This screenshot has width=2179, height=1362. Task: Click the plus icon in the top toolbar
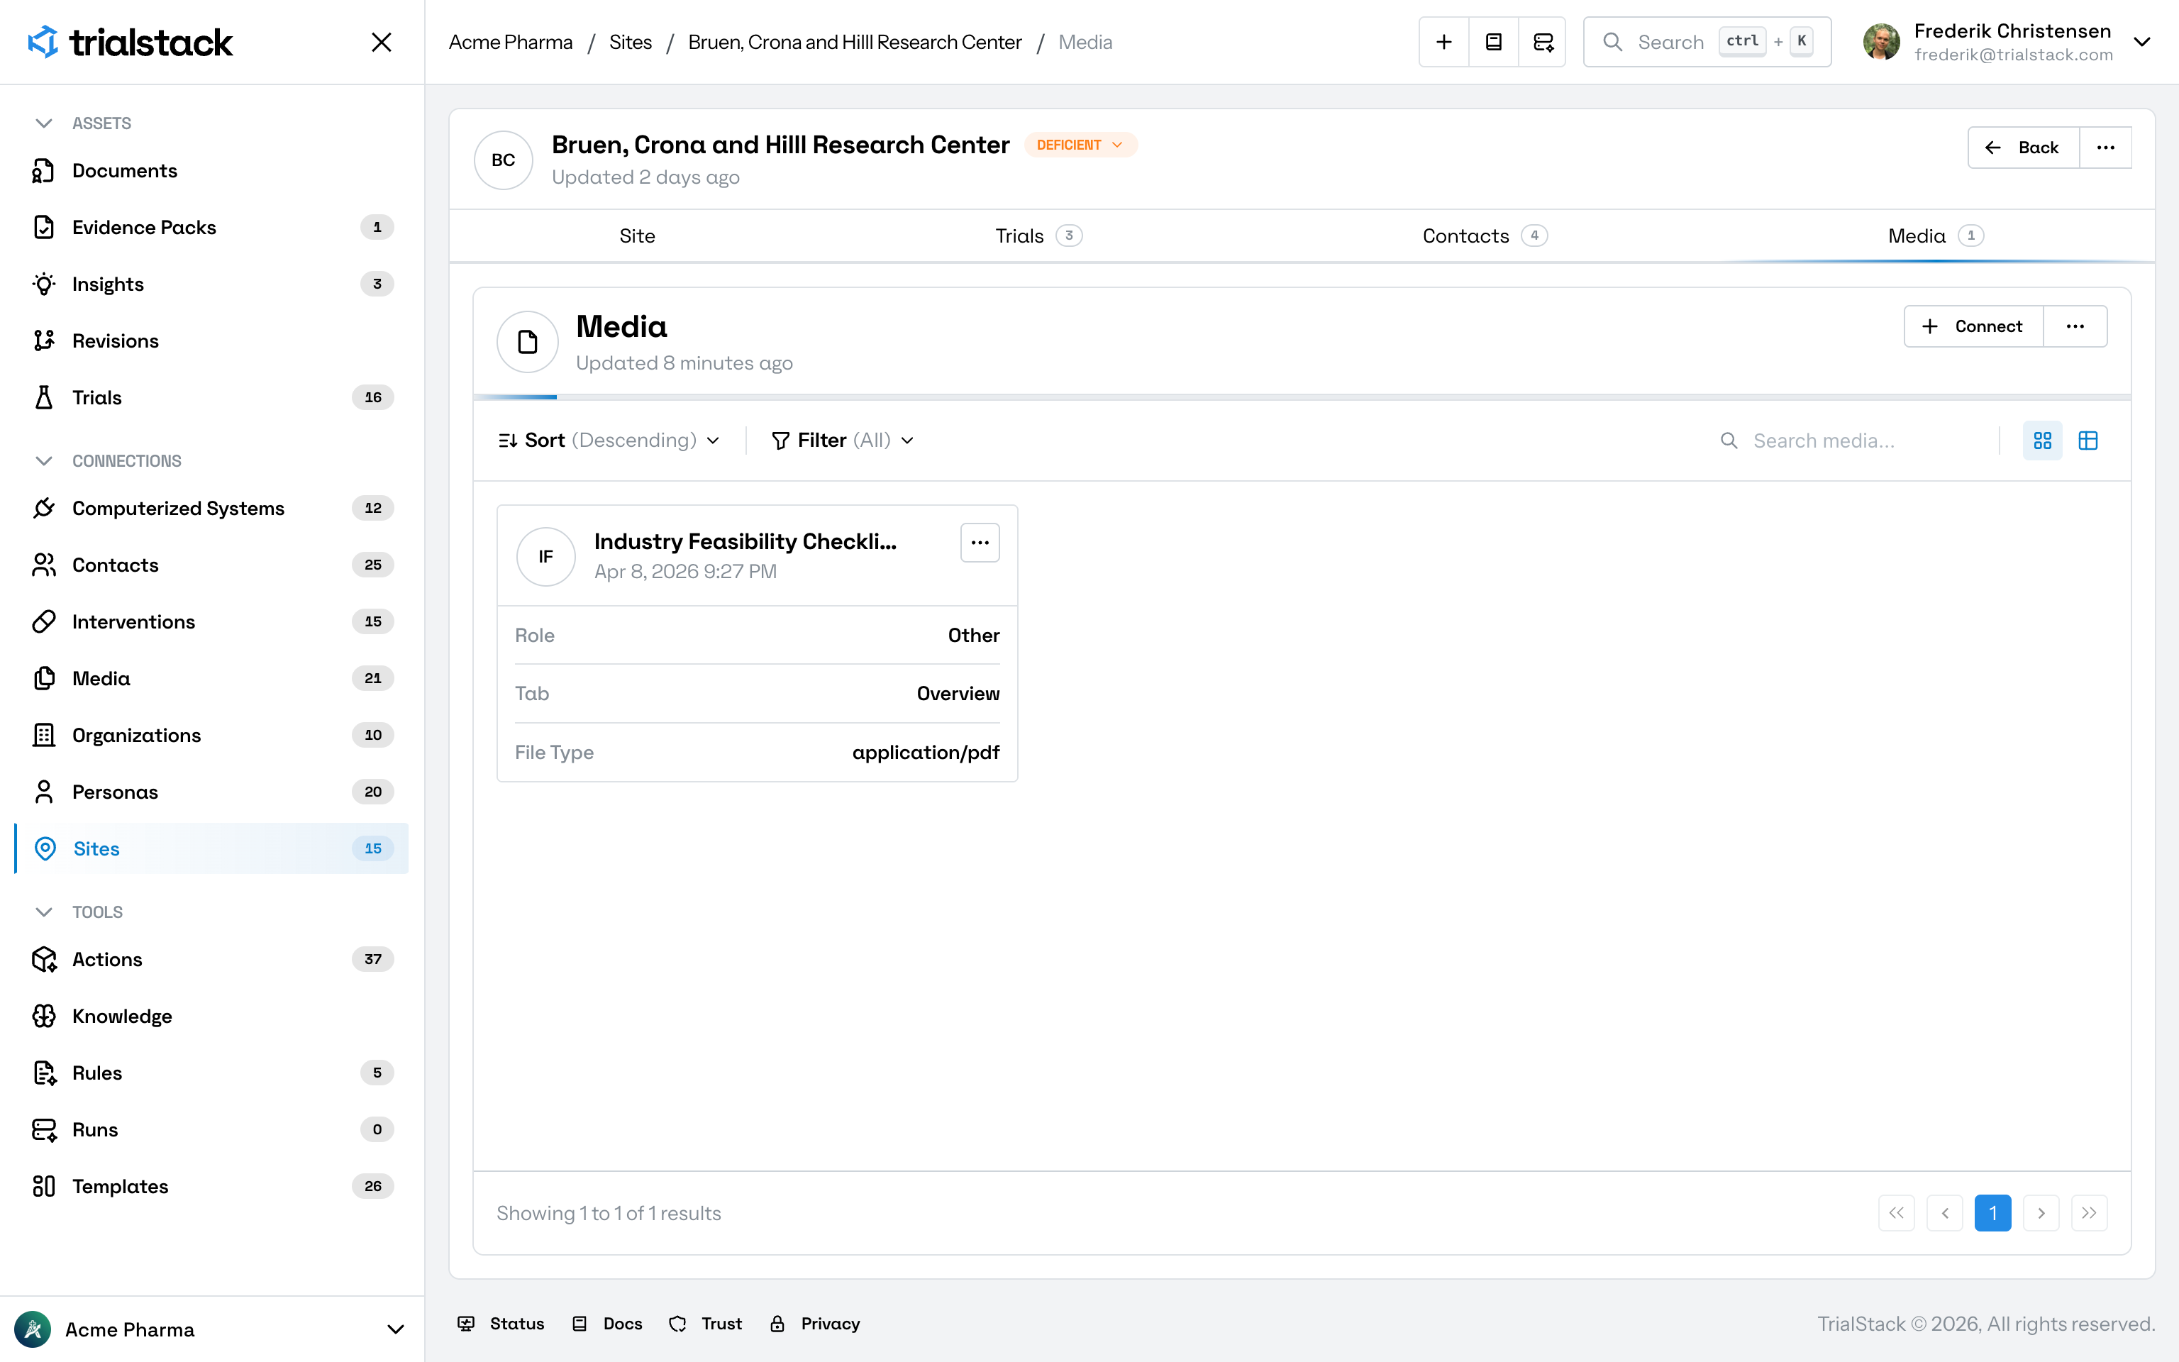pos(1443,43)
